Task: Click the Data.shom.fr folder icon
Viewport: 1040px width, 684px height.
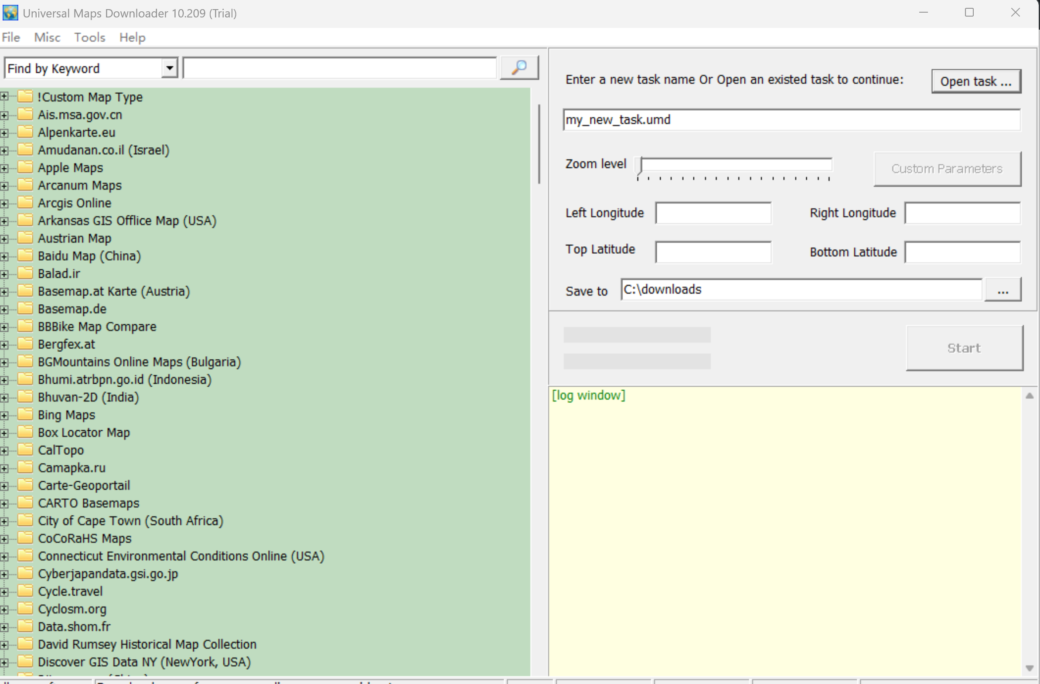Action: tap(25, 626)
